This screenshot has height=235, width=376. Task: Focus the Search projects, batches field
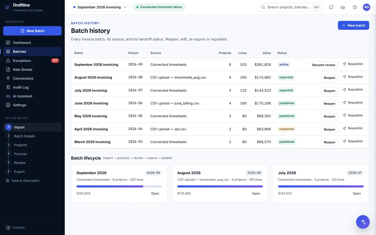(290, 7)
